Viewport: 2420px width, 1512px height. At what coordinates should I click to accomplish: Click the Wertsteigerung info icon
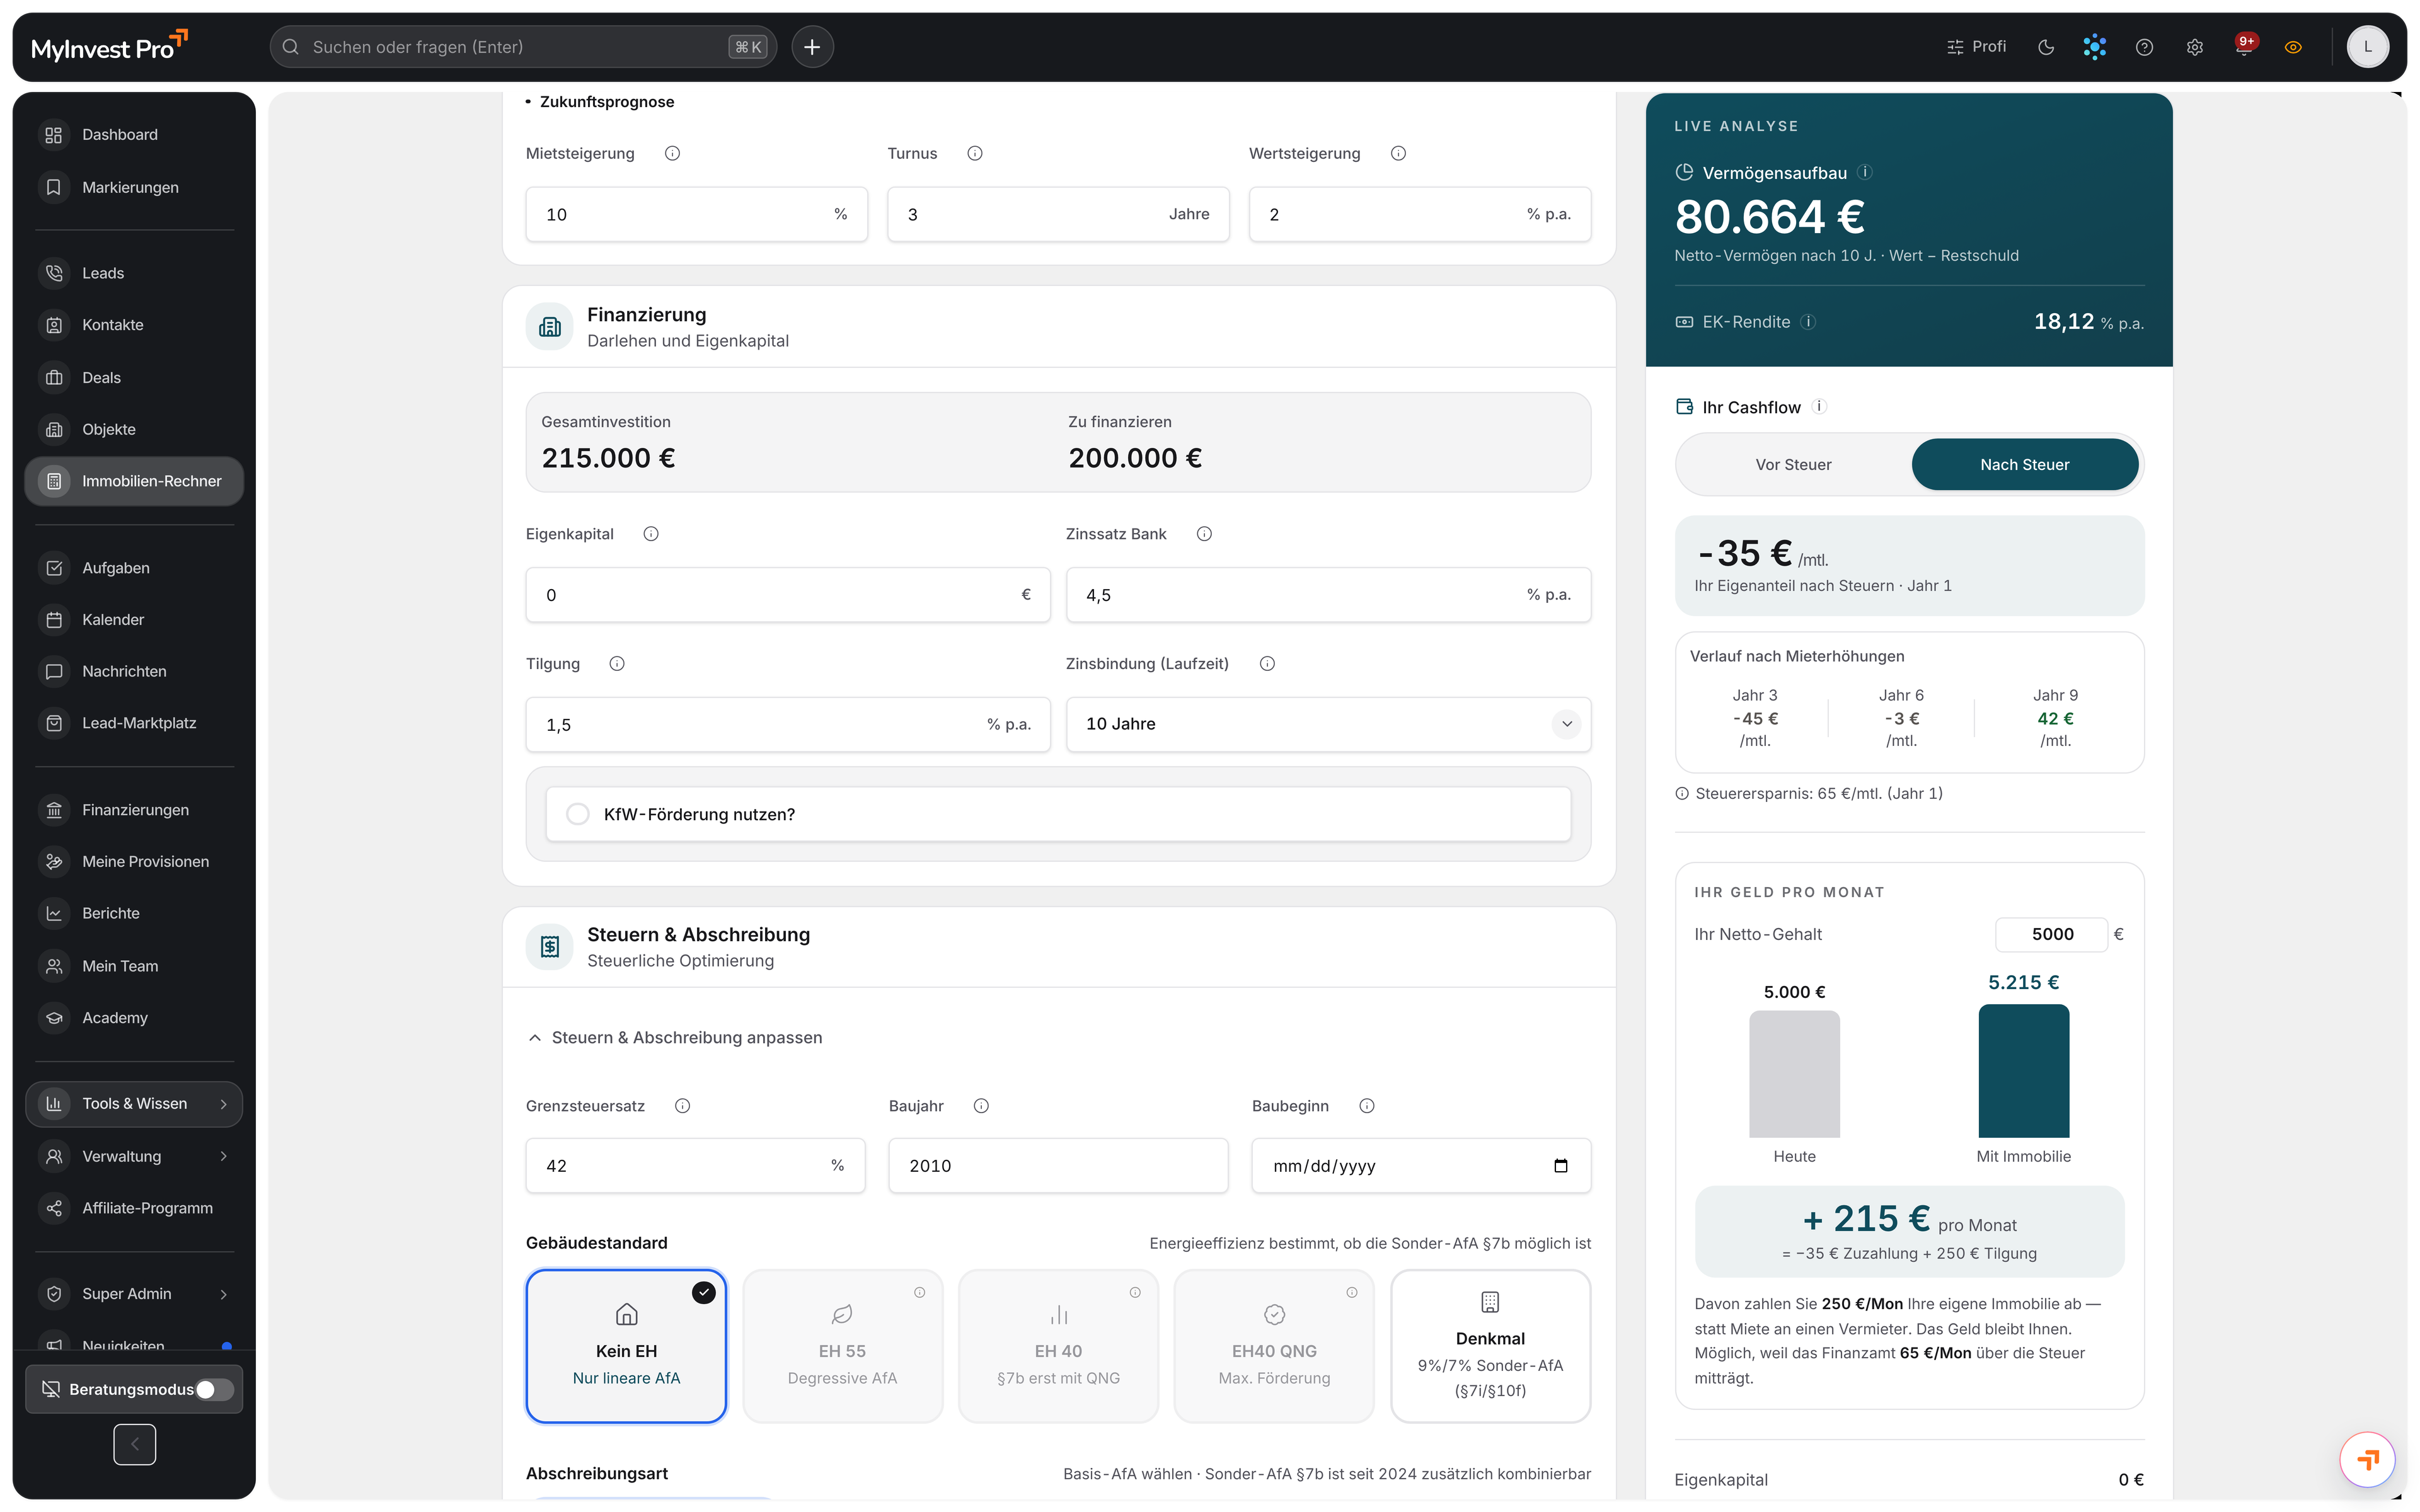point(1398,153)
